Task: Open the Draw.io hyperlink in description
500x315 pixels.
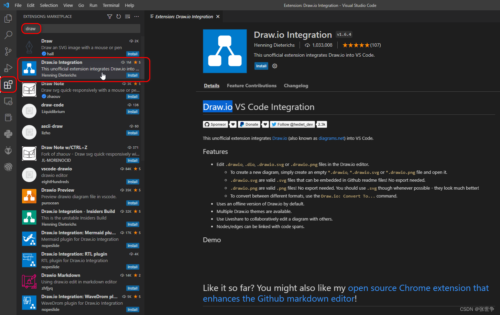Action: (x=280, y=138)
